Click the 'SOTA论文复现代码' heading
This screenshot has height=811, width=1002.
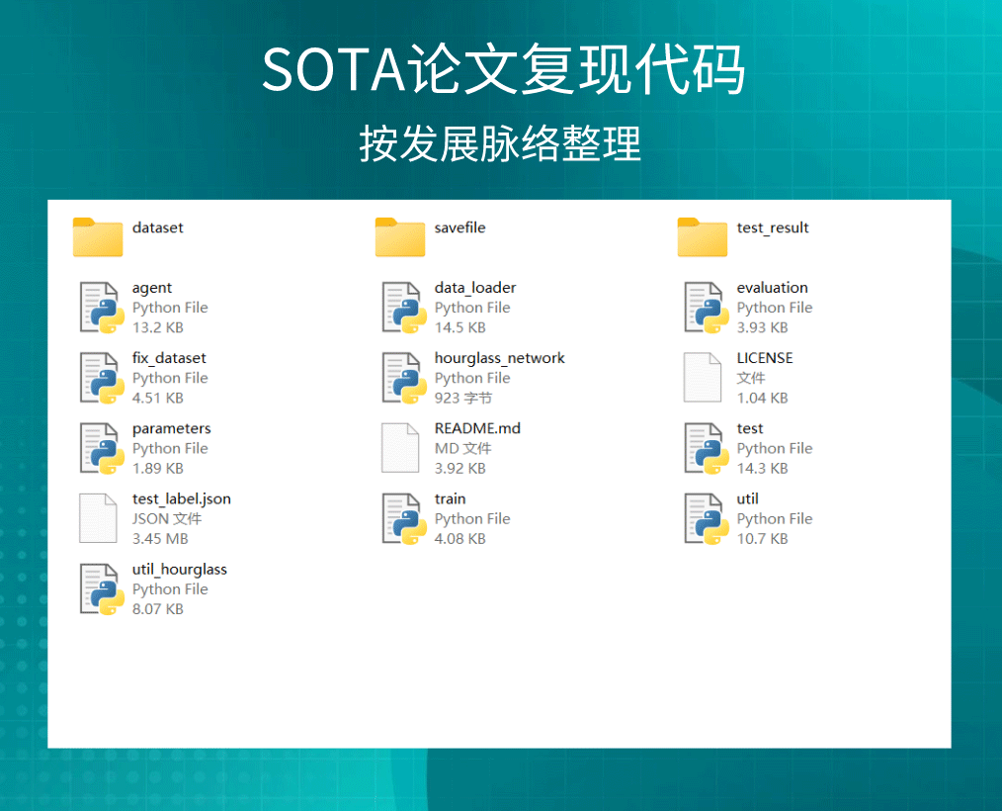pos(503,69)
